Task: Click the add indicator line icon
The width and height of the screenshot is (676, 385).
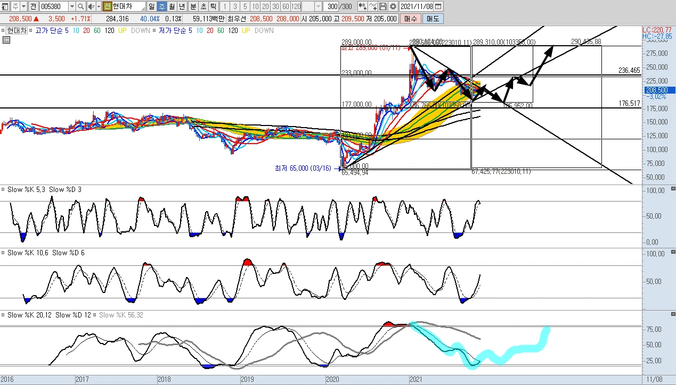Action: (x=372, y=6)
